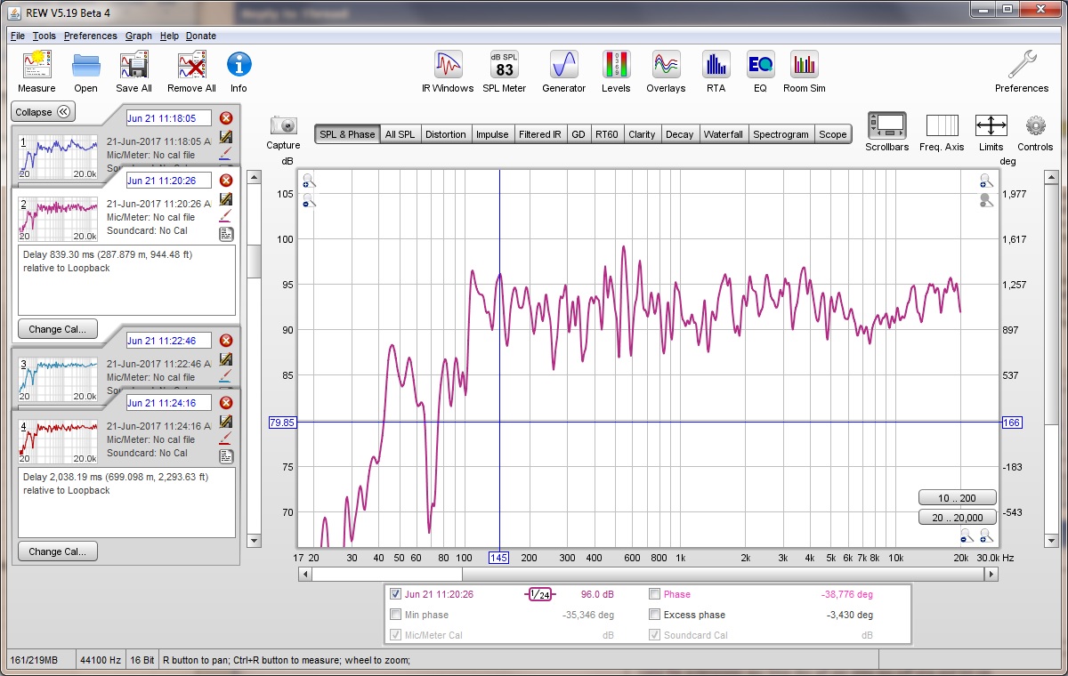Enable the Min phase checkbox
Image resolution: width=1068 pixels, height=676 pixels.
[x=396, y=615]
